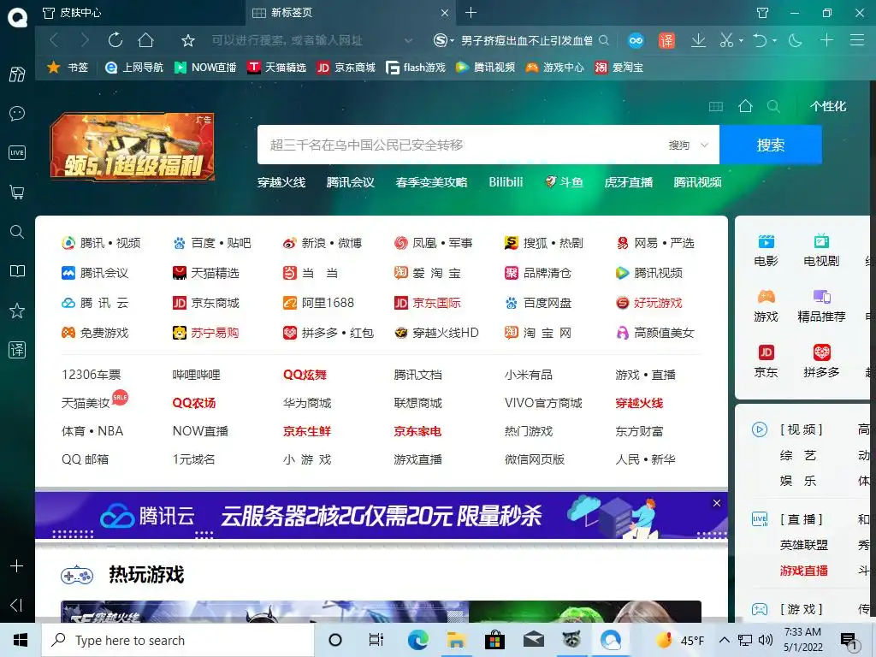
Task: Open sidebar shopping cart icon
Action: [x=17, y=192]
